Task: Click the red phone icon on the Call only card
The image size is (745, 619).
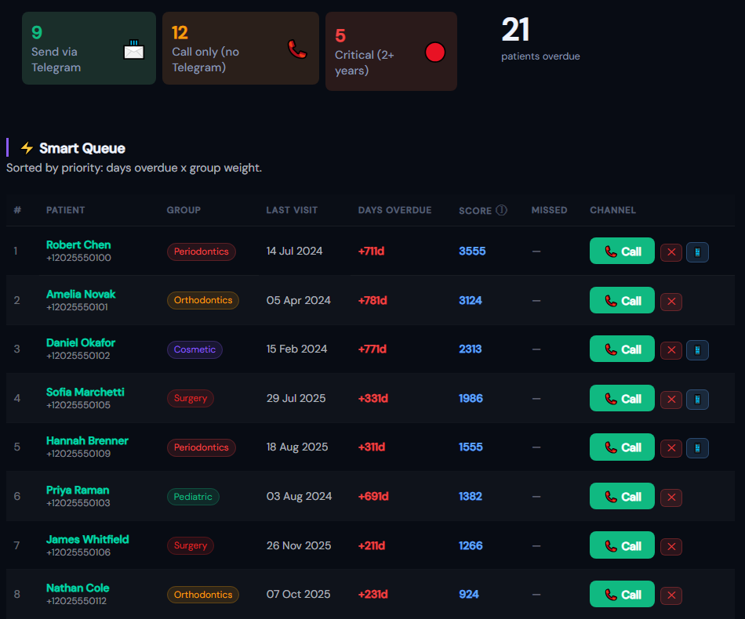Action: point(297,49)
